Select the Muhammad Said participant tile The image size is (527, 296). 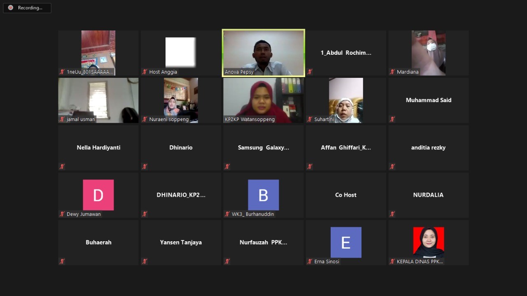(429, 100)
